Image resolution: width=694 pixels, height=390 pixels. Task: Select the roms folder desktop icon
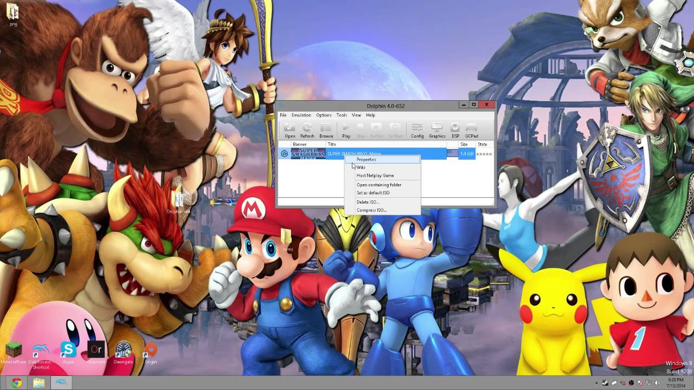[287, 239]
